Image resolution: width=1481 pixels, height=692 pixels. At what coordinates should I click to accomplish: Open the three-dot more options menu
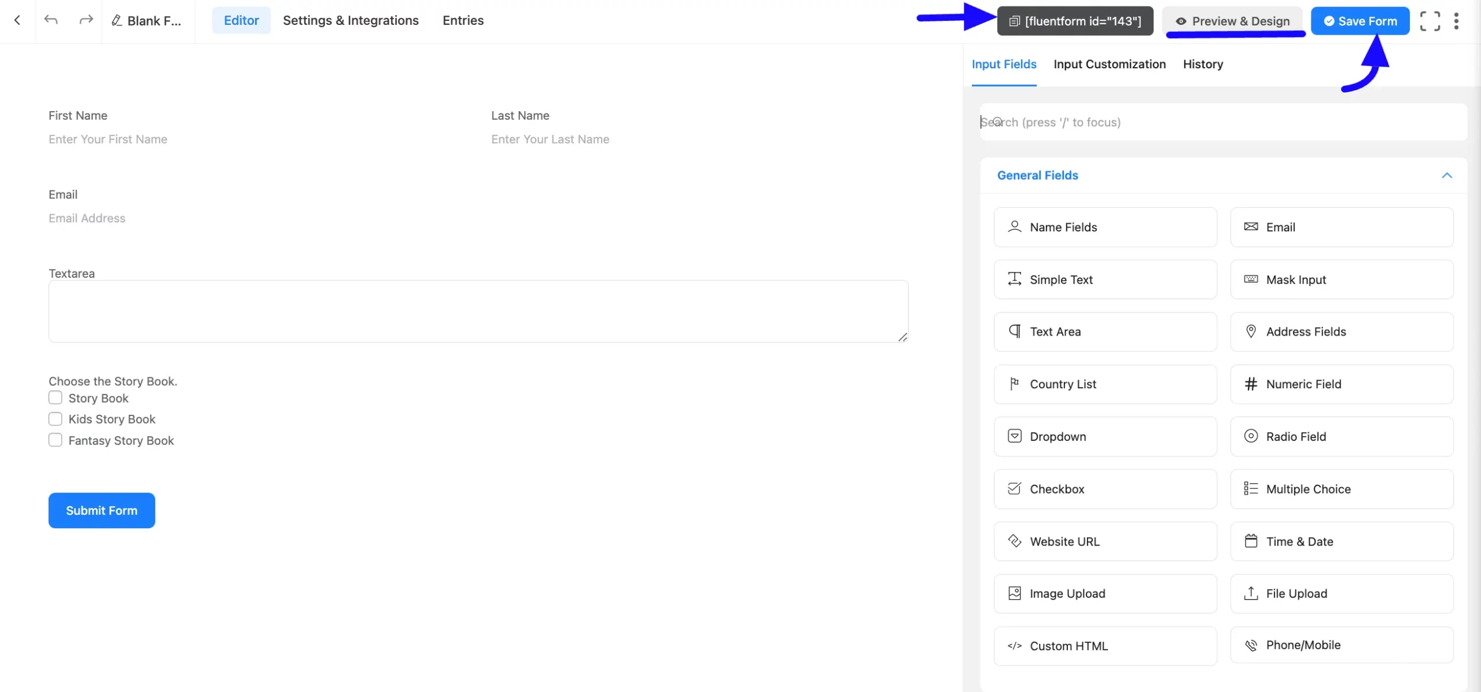coord(1456,21)
